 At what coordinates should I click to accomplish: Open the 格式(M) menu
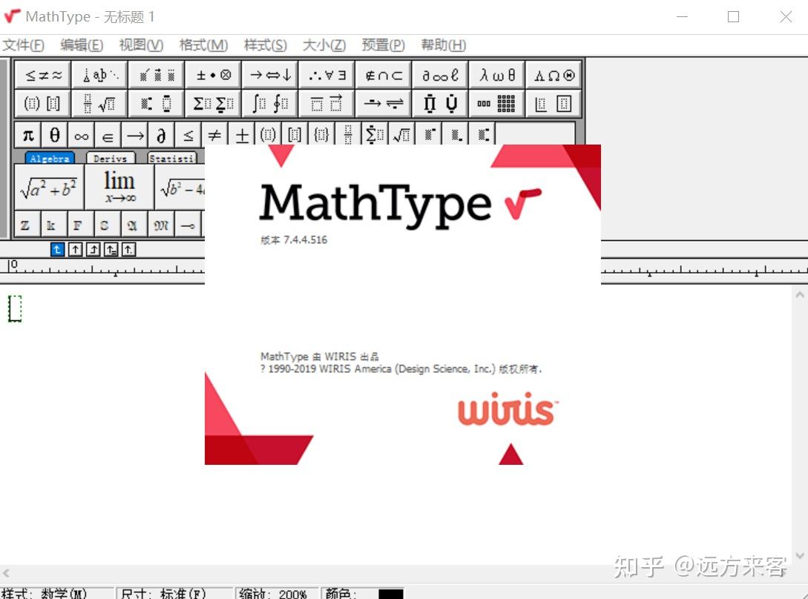point(203,45)
